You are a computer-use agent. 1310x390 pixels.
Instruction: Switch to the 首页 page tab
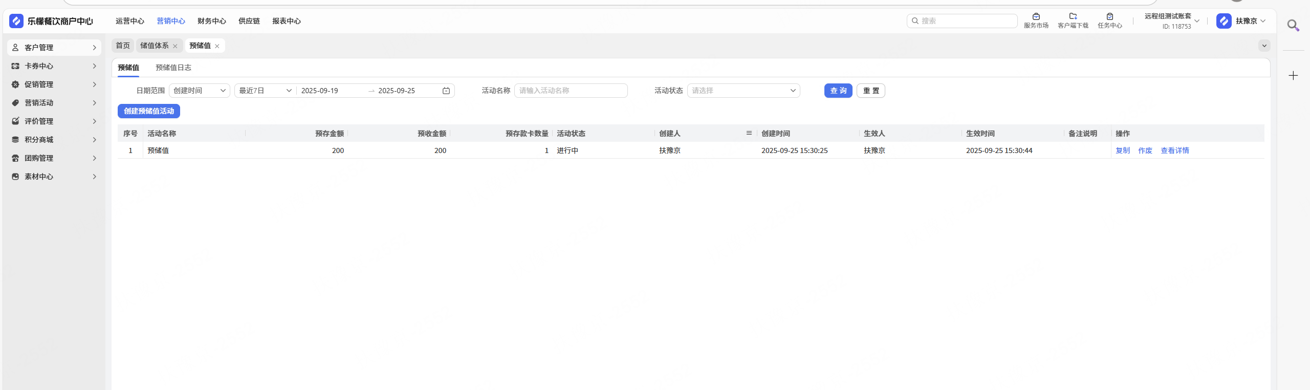coord(123,46)
